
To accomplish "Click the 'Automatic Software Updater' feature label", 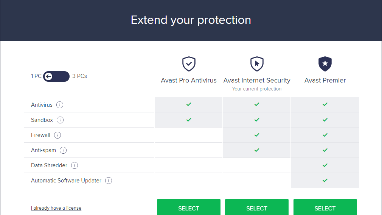I will [x=66, y=181].
